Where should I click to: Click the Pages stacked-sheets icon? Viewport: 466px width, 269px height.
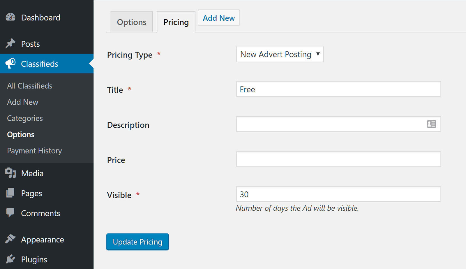[x=10, y=193]
